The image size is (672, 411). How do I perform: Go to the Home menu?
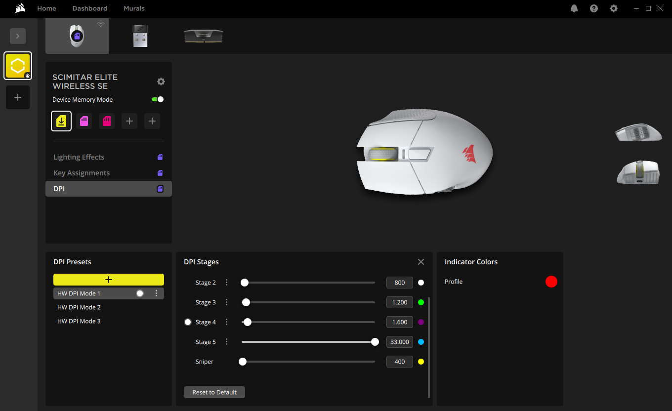46,8
